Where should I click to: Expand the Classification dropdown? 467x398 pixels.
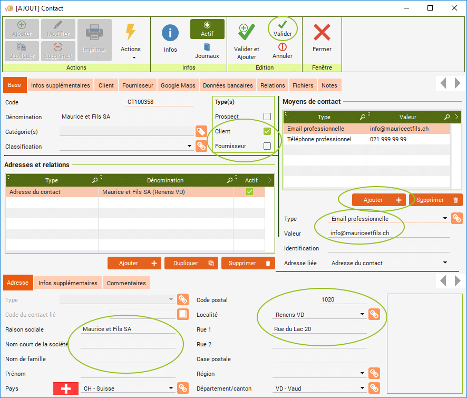pyautogui.click(x=189, y=147)
